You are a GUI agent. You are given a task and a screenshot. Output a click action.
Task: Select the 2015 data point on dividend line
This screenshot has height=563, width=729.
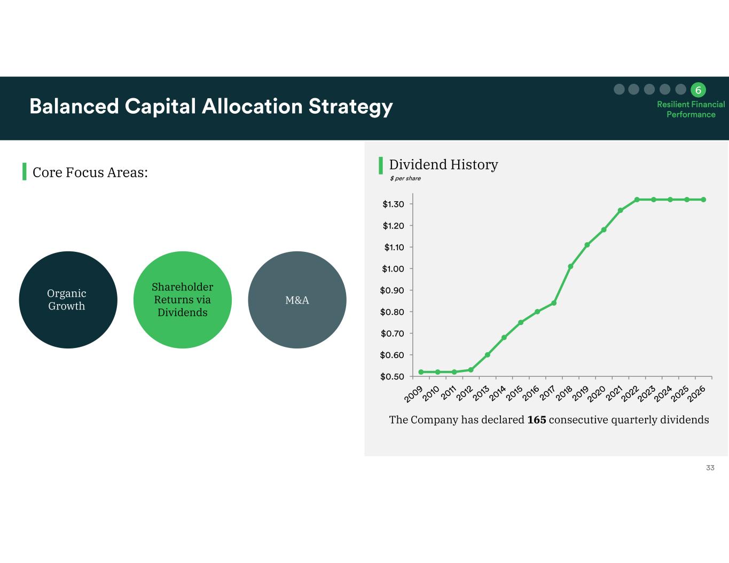click(521, 322)
